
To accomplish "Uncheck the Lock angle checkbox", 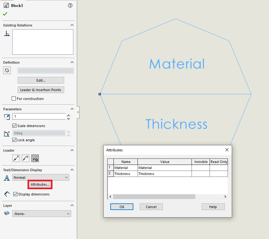I will point(15,140).
